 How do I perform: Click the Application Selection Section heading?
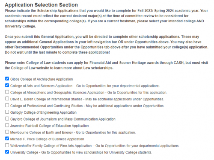click(42, 5)
